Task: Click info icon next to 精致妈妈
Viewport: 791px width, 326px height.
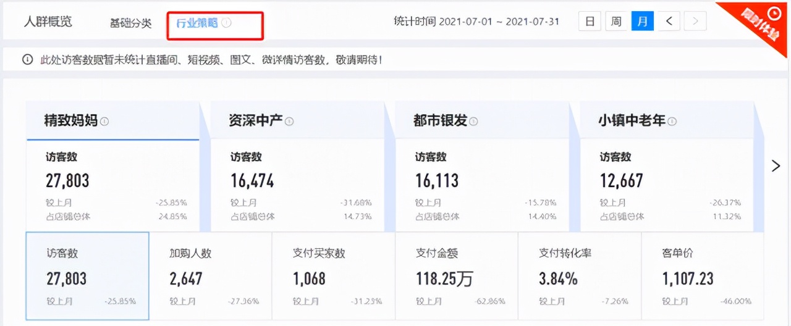Action: pyautogui.click(x=104, y=122)
